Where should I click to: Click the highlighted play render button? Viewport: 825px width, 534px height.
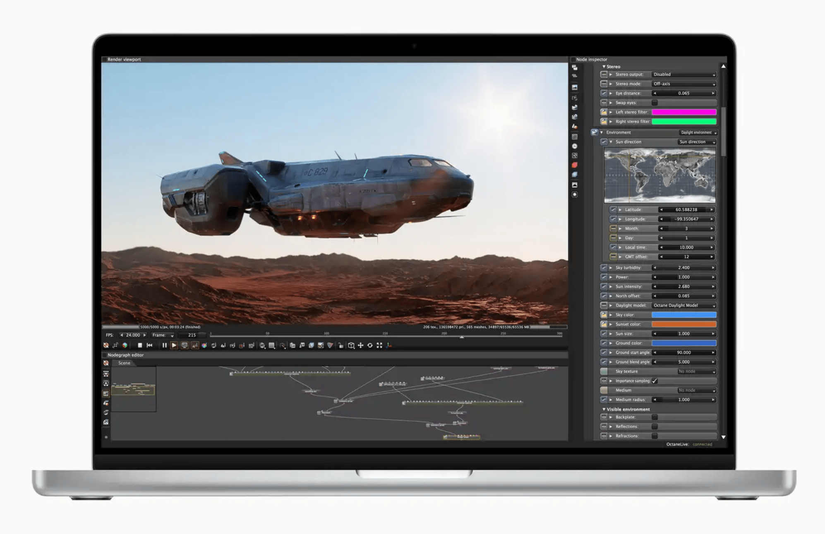(174, 345)
